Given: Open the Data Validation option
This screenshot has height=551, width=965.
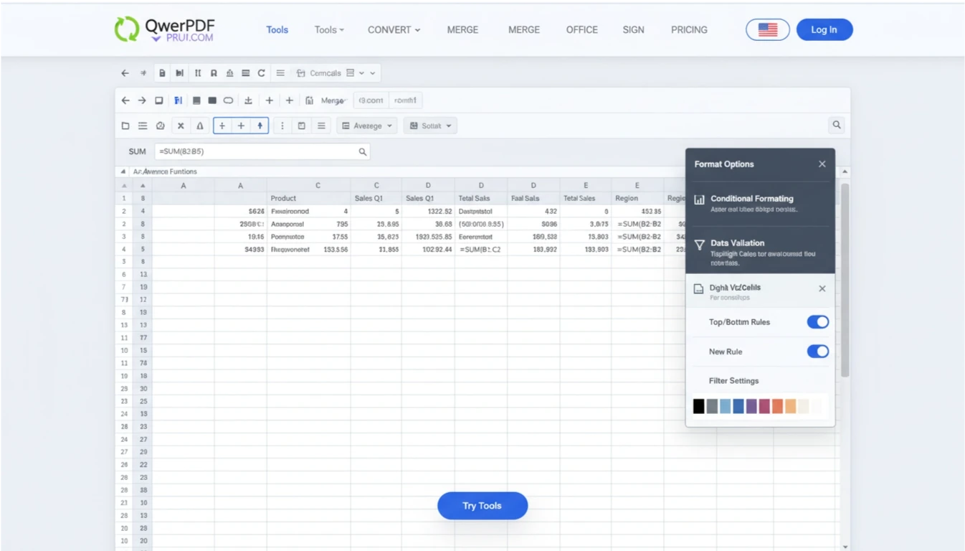Looking at the screenshot, I should click(760, 252).
